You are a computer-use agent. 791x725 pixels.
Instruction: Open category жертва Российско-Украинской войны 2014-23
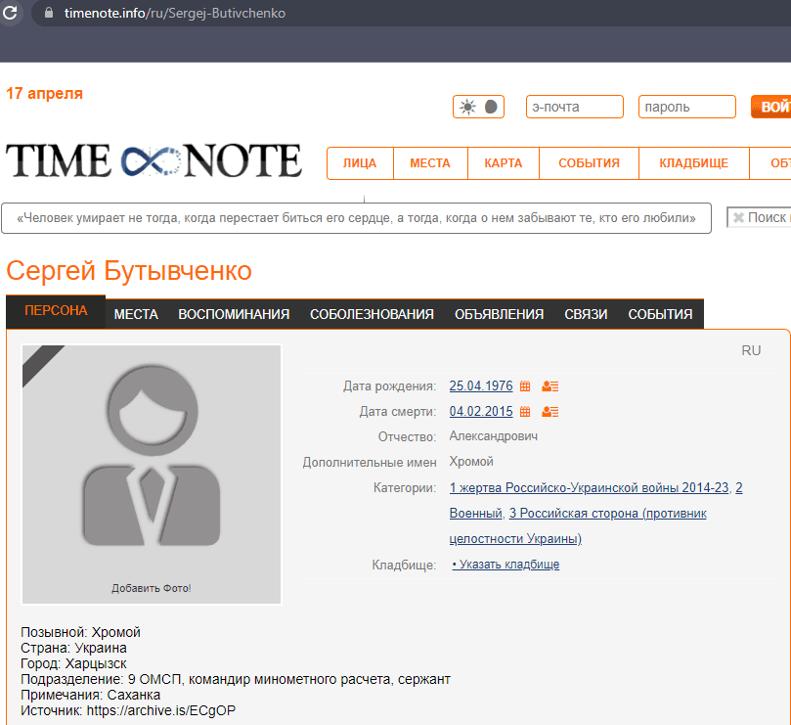click(x=590, y=487)
